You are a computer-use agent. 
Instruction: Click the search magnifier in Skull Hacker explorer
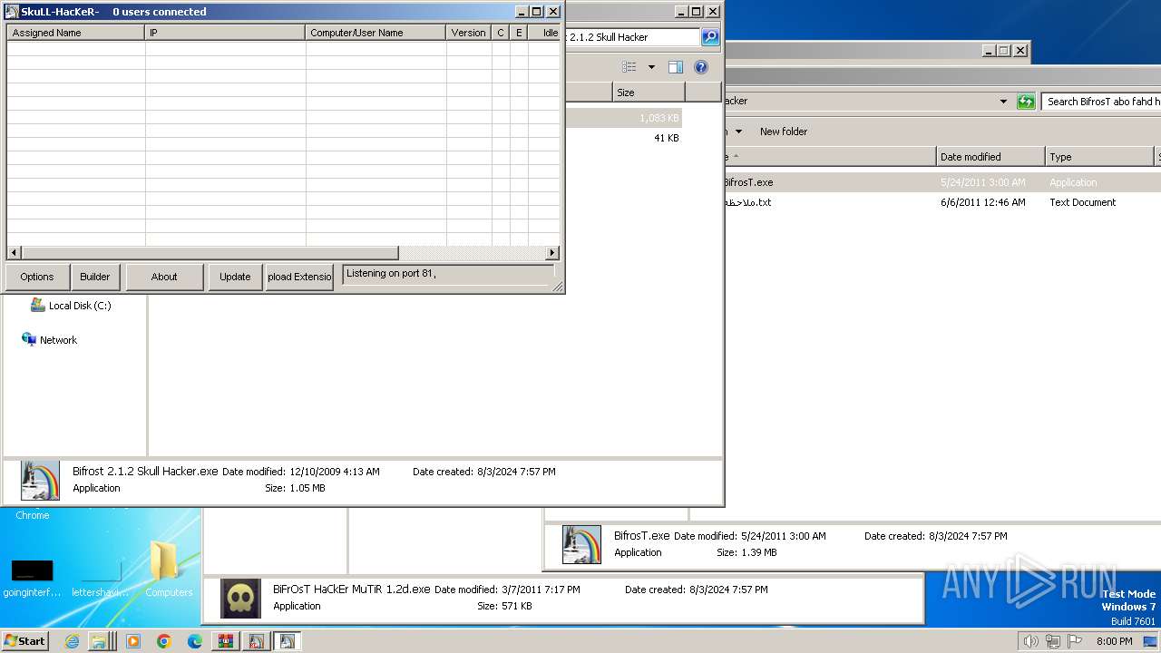(710, 37)
